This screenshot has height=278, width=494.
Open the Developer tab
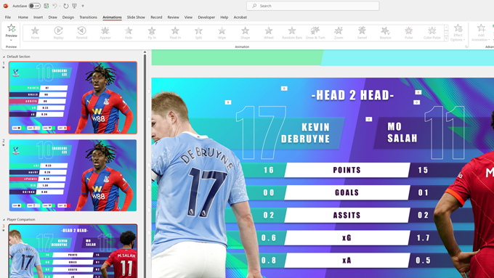pos(206,17)
